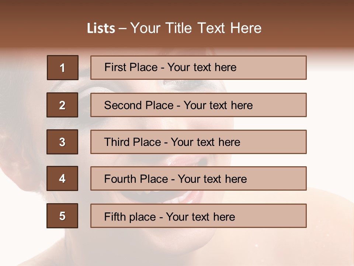This screenshot has height=266, width=354.
Task: Select the 'Your Title Text Here' heading
Action: pyautogui.click(x=196, y=28)
